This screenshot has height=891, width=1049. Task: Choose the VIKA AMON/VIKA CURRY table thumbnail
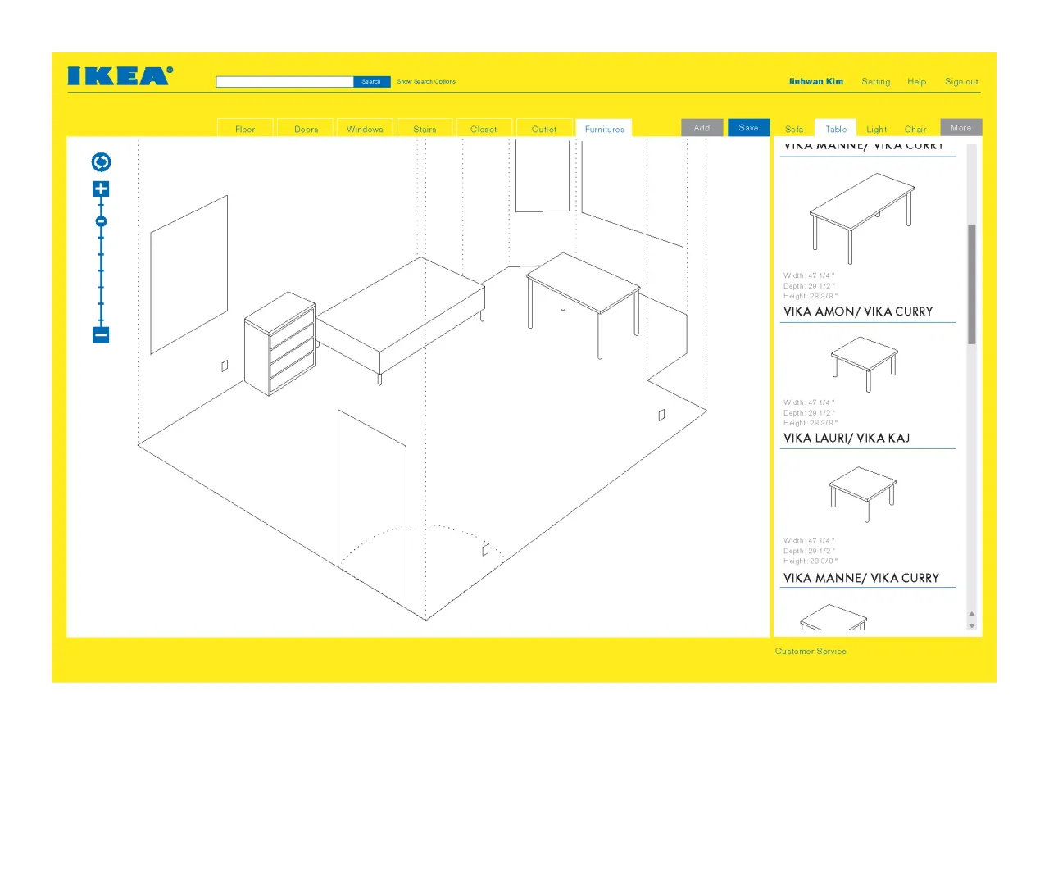pos(865,364)
